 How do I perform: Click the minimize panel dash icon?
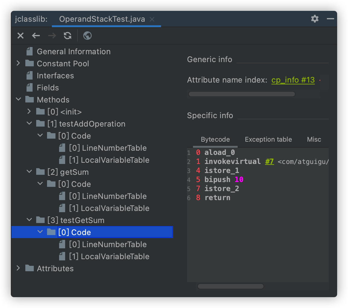pyautogui.click(x=331, y=19)
